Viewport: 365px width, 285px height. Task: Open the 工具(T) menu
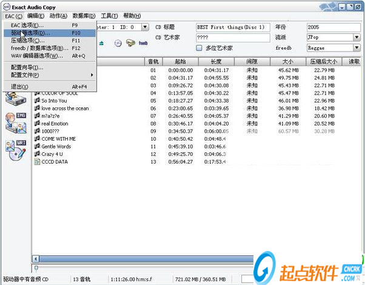(109, 16)
